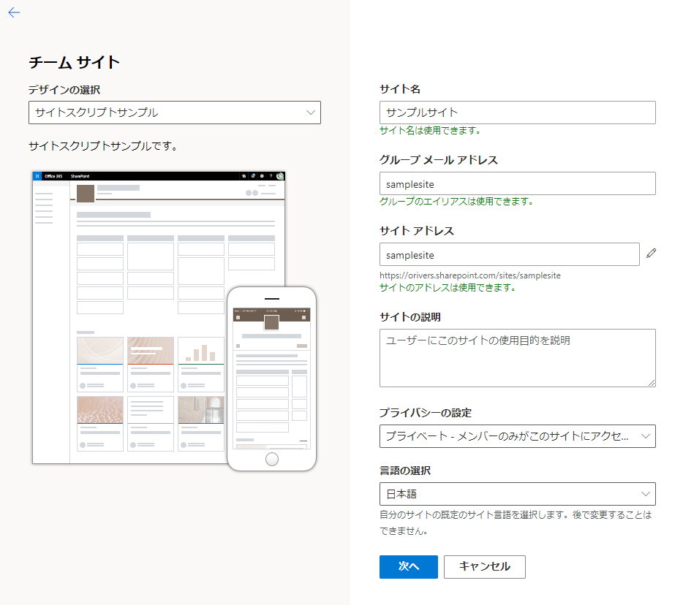Click the キャンセル button
Viewport: 683px width, 605px height.
[x=484, y=567]
